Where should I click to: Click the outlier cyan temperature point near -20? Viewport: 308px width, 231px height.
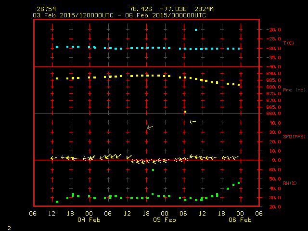pyautogui.click(x=196, y=30)
